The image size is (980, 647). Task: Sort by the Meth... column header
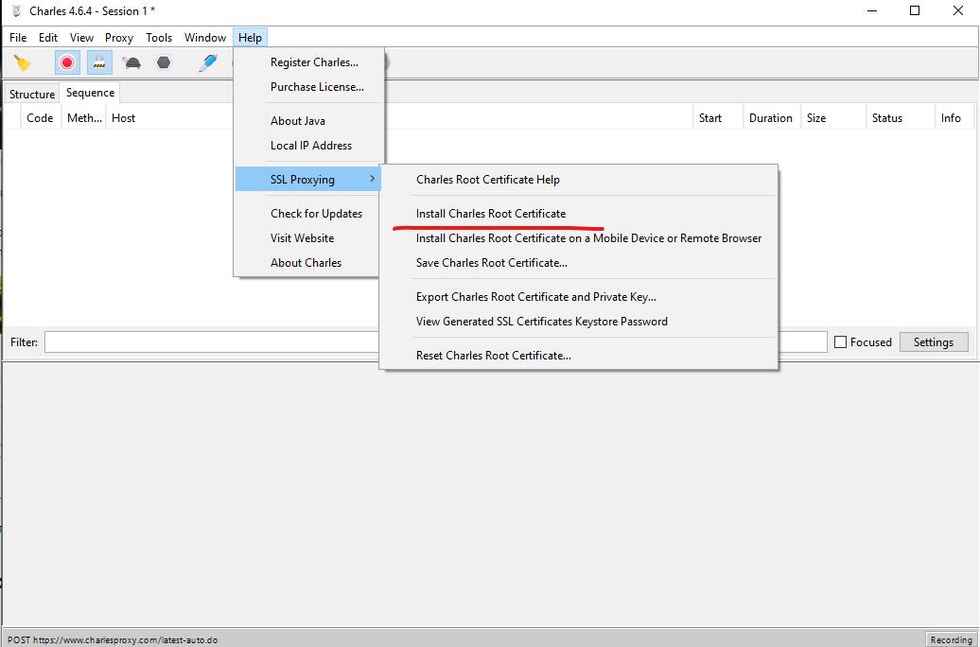(x=84, y=117)
